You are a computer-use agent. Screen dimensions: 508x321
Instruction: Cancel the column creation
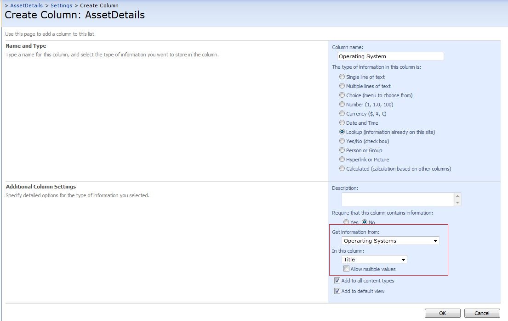click(482, 313)
